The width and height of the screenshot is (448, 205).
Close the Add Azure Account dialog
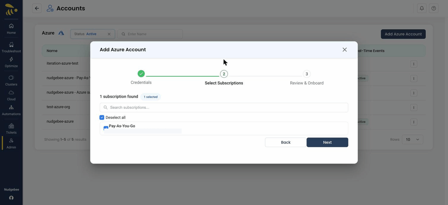tap(345, 49)
